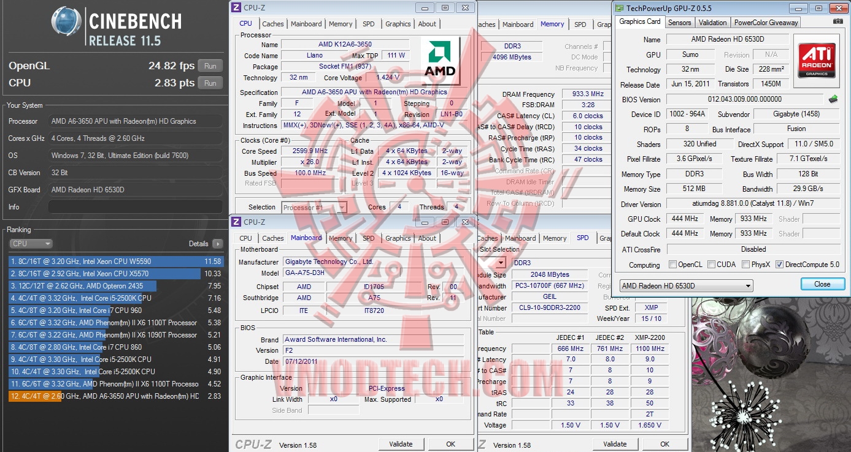Click the Info input field in Cinebench
This screenshot has height=452, width=851.
136,207
